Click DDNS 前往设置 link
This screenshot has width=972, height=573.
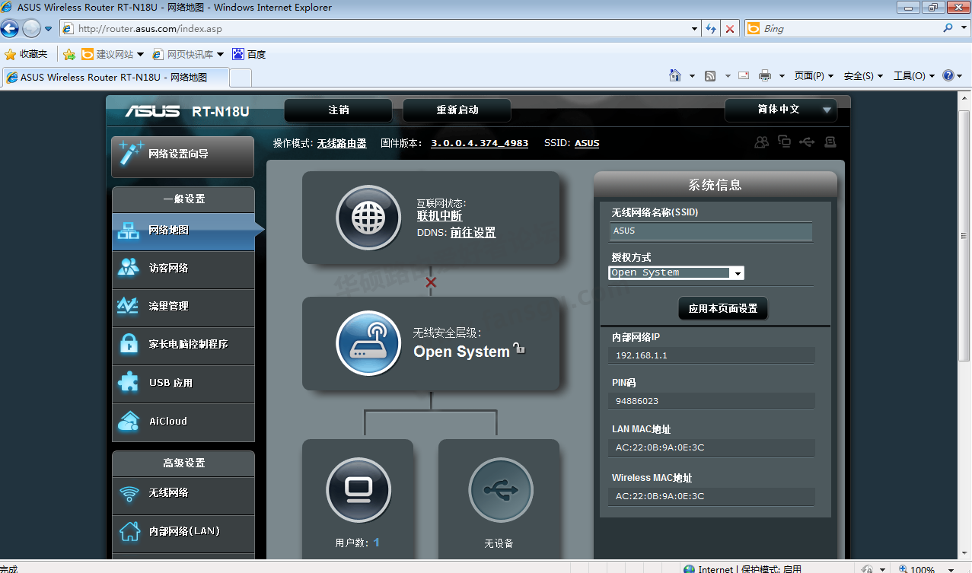pos(473,233)
